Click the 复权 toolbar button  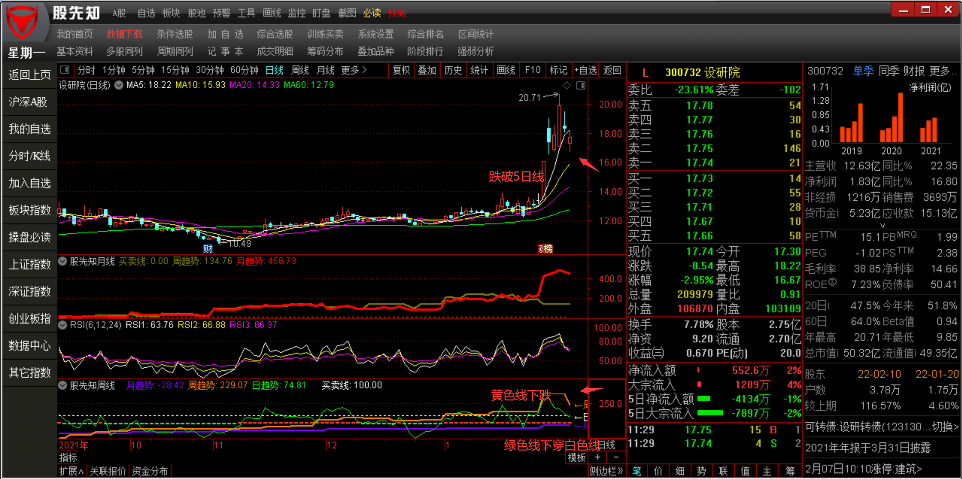[x=401, y=70]
